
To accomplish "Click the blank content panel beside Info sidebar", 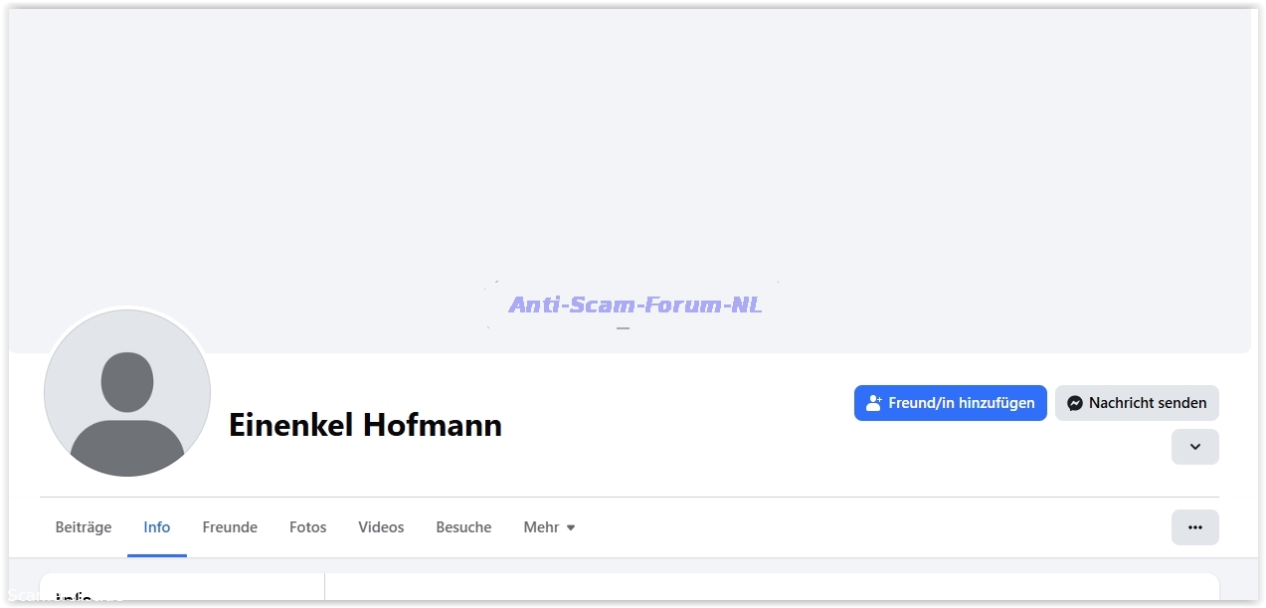I will (771, 589).
